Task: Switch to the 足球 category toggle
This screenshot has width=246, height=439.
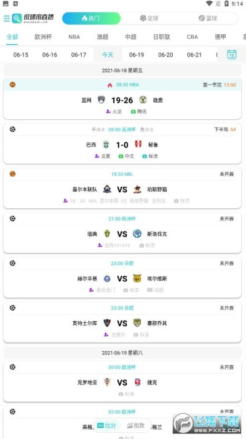Action: click(149, 18)
